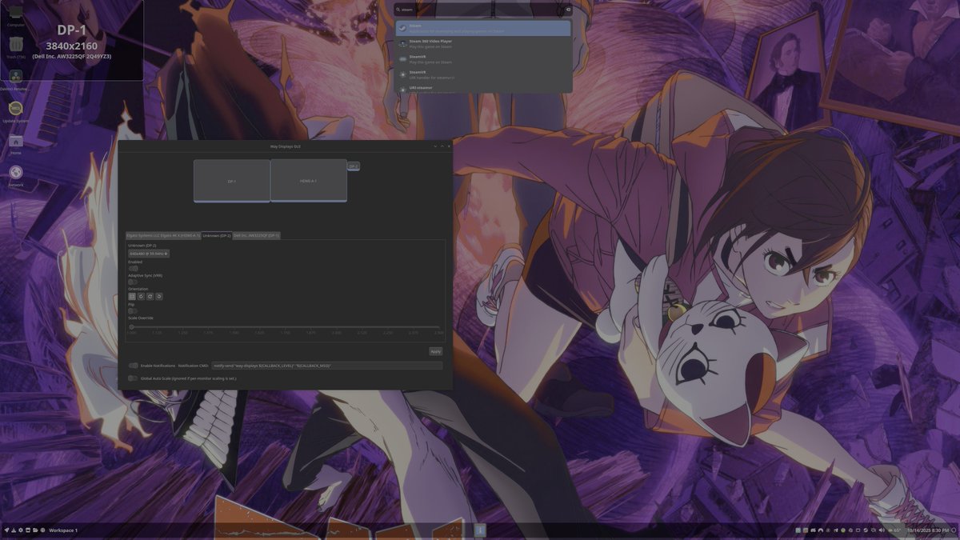Click the Notification CMD text field
Image resolution: width=960 pixels, height=540 pixels.
(326, 366)
